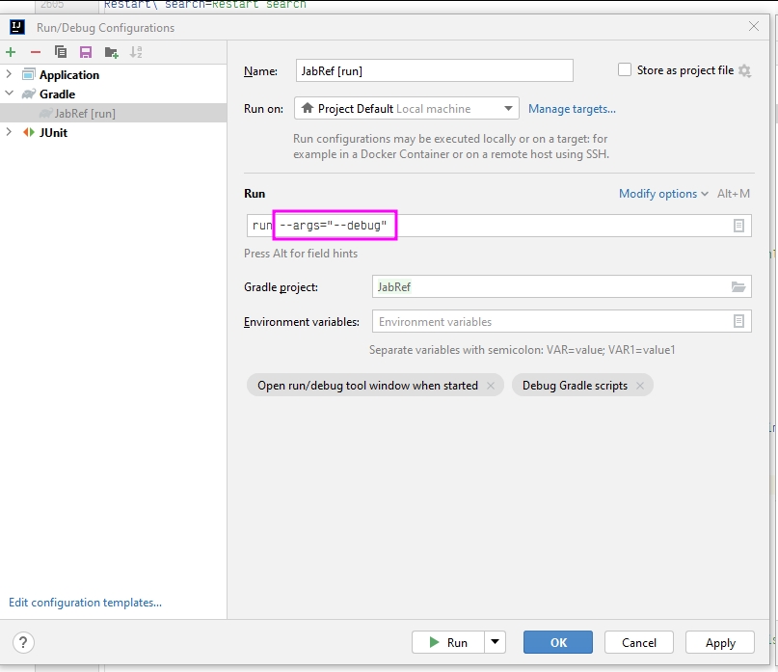Move configuration into a new folder
Viewport: 778px width, 672px height.
(111, 52)
